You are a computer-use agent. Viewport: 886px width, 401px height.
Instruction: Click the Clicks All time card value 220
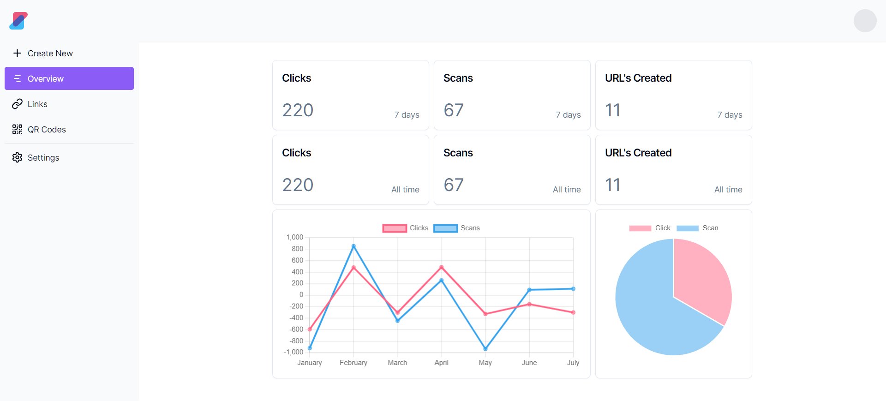[x=298, y=185]
